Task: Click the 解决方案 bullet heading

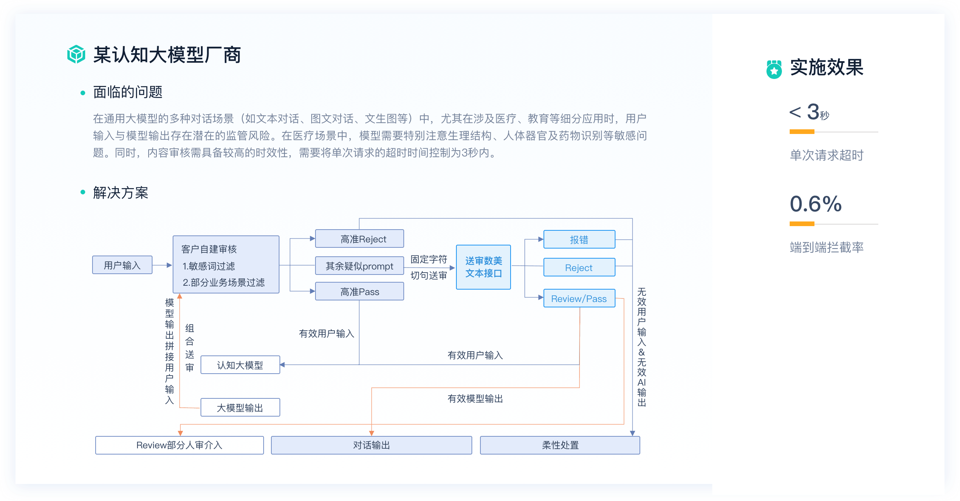Action: 120,192
